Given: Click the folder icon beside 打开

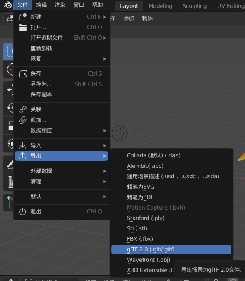Looking at the screenshot, I should [23, 28].
